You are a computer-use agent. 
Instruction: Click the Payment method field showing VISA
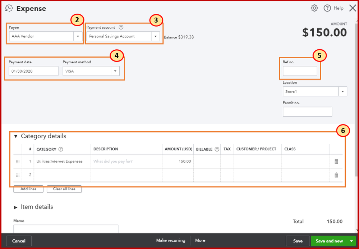(87, 71)
